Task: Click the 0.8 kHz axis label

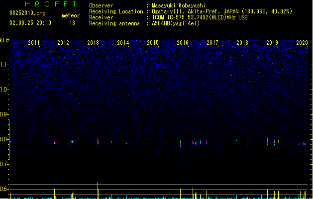Action: point(4,139)
